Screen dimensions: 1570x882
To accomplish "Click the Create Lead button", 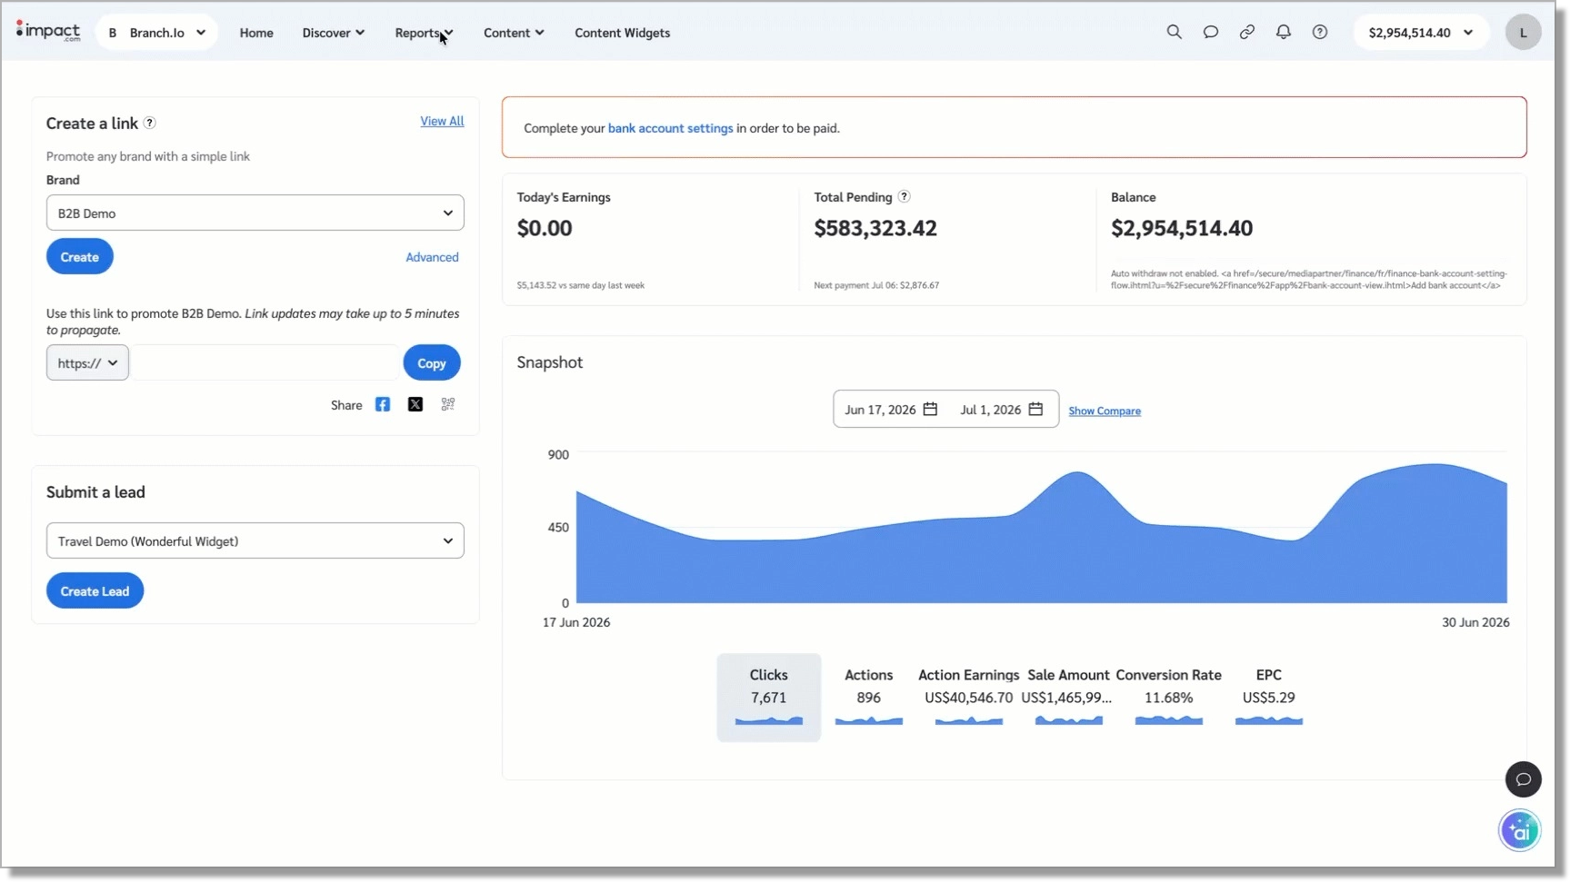I will [x=95, y=590].
